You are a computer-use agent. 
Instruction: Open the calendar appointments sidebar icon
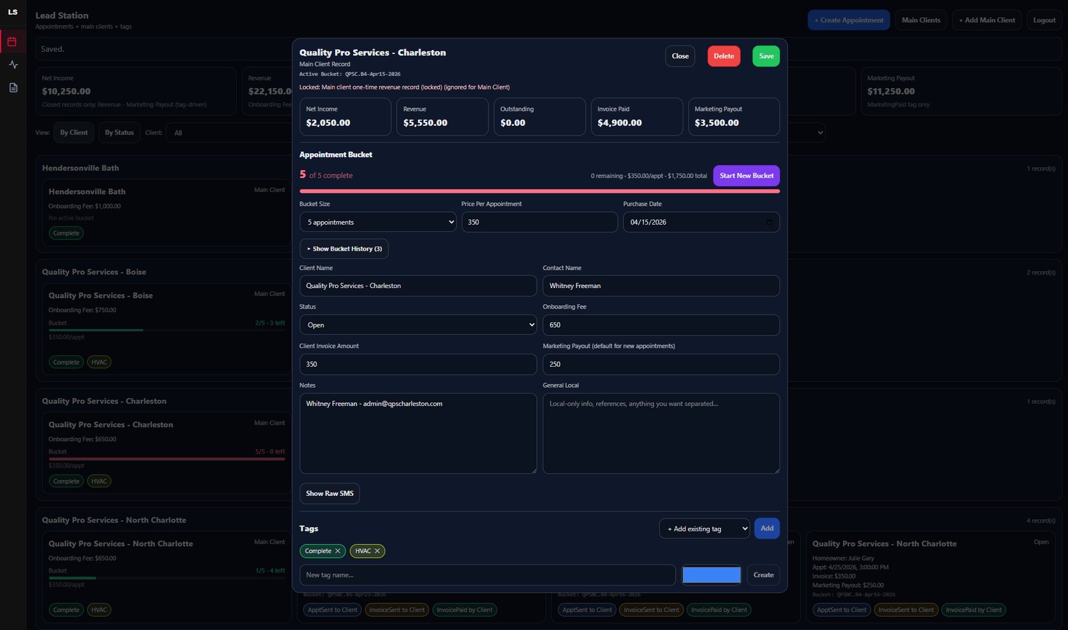click(x=13, y=41)
